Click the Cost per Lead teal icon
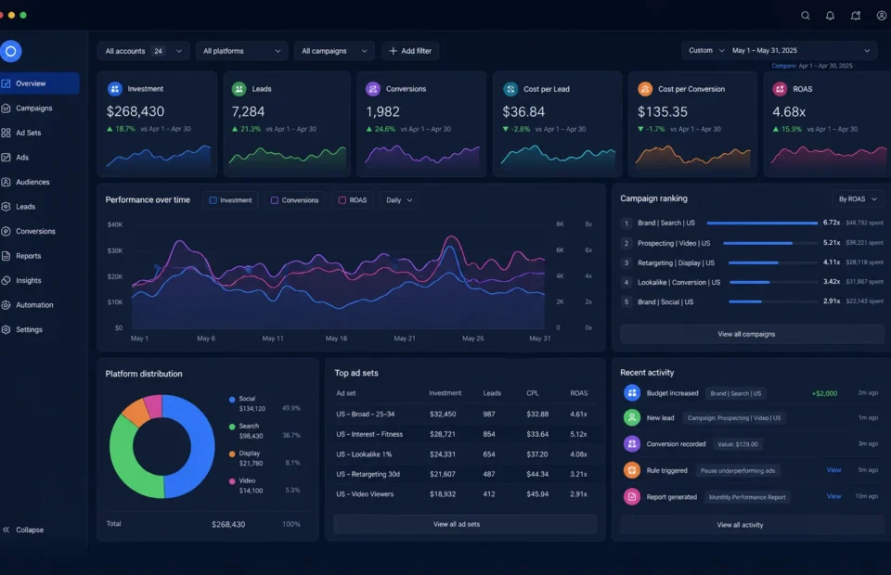The height and width of the screenshot is (575, 891). (510, 89)
